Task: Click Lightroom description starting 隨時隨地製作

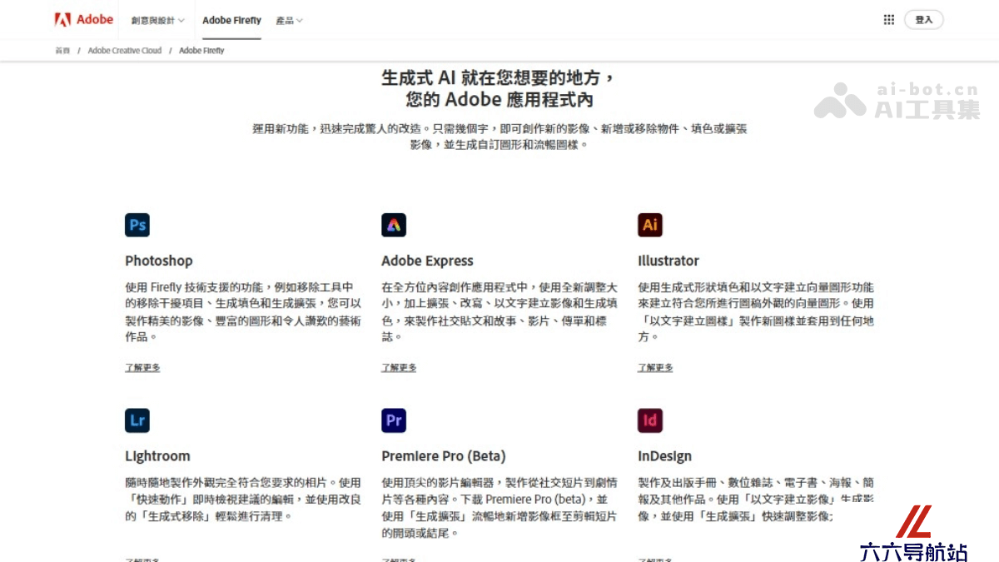Action: [x=243, y=499]
